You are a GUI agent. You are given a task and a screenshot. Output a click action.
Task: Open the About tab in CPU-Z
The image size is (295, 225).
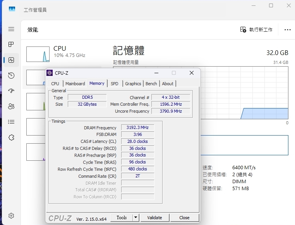point(168,84)
